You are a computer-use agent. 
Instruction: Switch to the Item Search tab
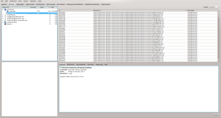(x=106, y=4)
